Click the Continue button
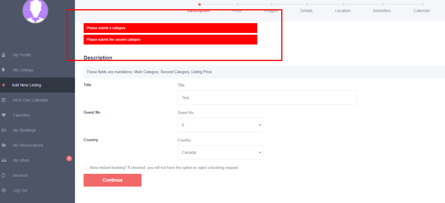 tap(113, 180)
